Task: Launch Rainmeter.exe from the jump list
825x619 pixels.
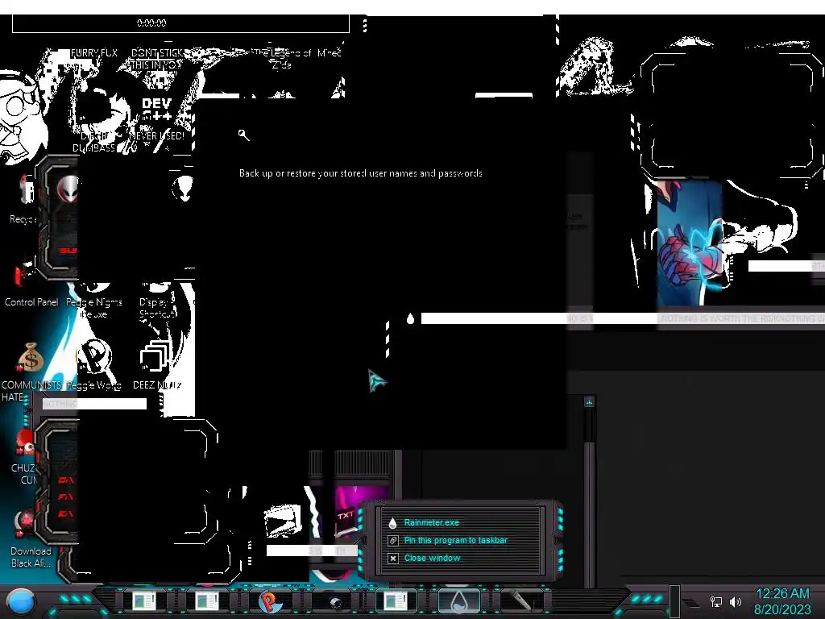Action: pyautogui.click(x=432, y=522)
